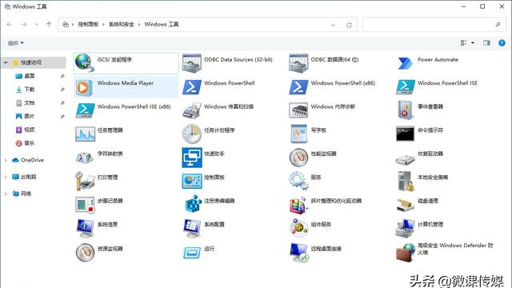This screenshot has height=288, width=512.
Task: Click Windows 工具 breadcrumb
Action: 162,24
